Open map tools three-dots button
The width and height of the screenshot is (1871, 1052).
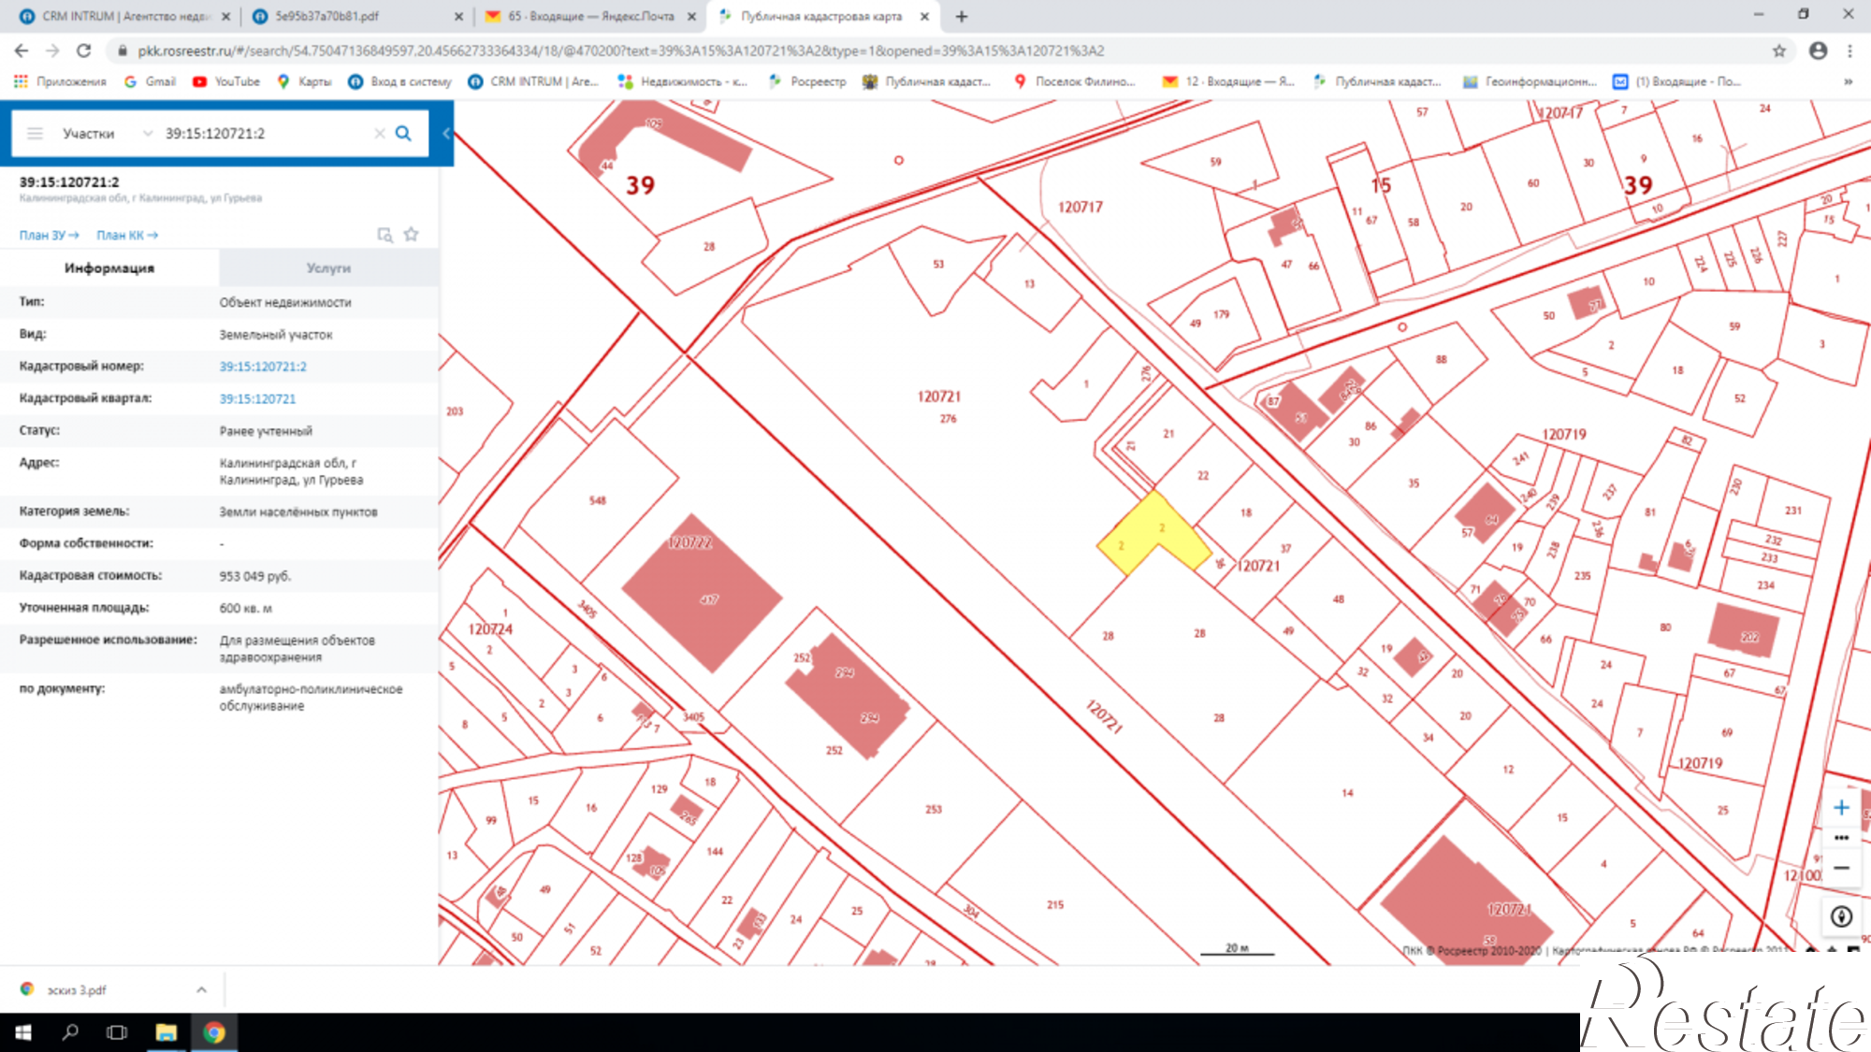(x=1841, y=838)
